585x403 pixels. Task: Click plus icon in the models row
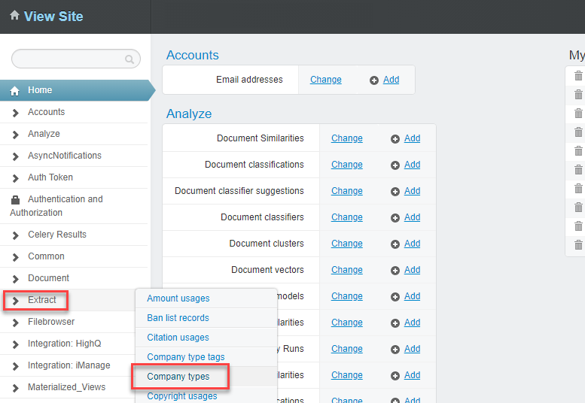(x=395, y=297)
